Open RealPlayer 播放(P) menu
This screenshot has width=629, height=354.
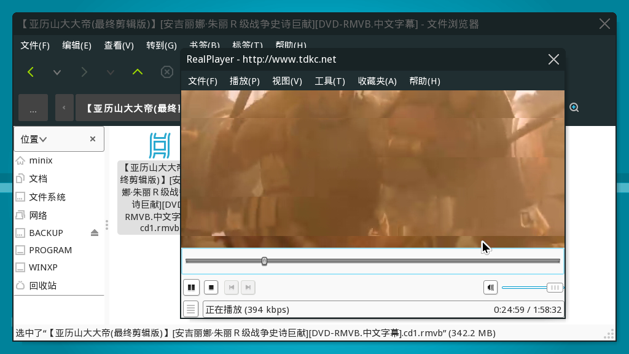[244, 81]
